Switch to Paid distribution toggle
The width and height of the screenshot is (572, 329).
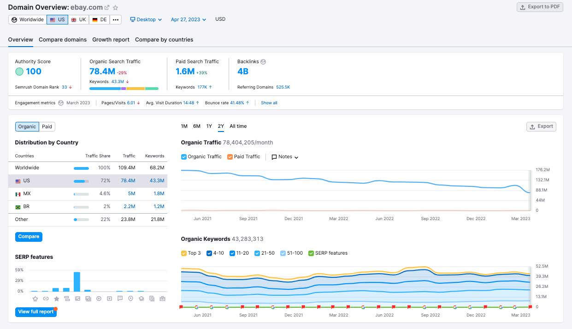47,126
